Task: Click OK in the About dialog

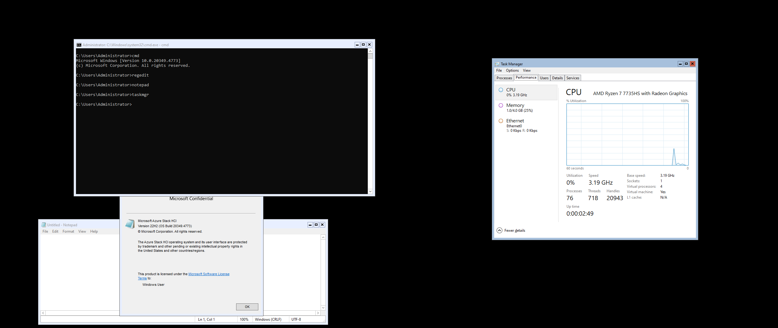Action: [x=247, y=307]
